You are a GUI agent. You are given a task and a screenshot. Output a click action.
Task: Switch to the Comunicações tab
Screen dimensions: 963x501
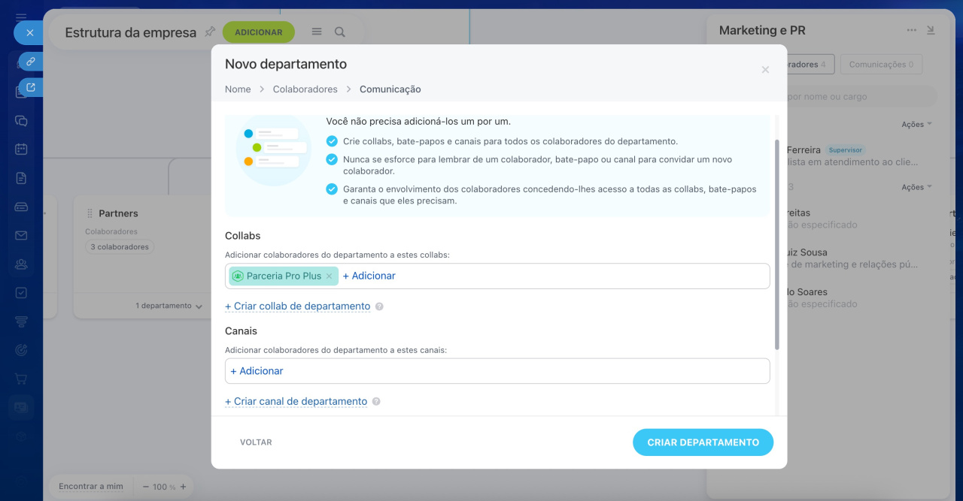click(x=881, y=65)
